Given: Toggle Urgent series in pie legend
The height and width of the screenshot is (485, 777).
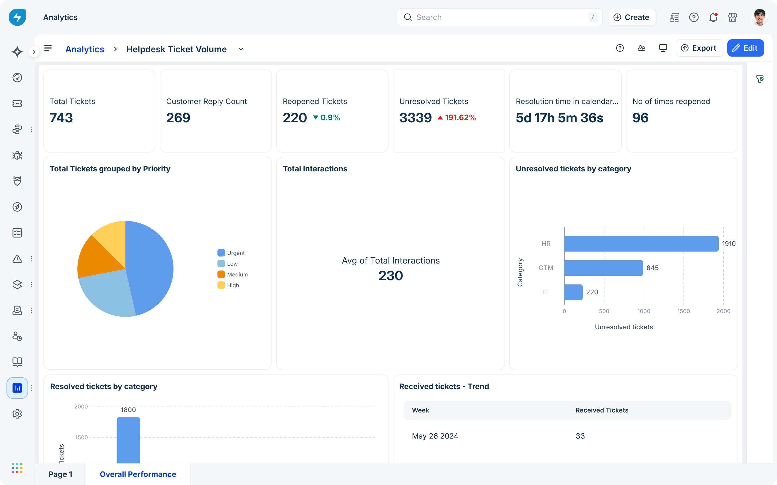Looking at the screenshot, I should click(235, 253).
